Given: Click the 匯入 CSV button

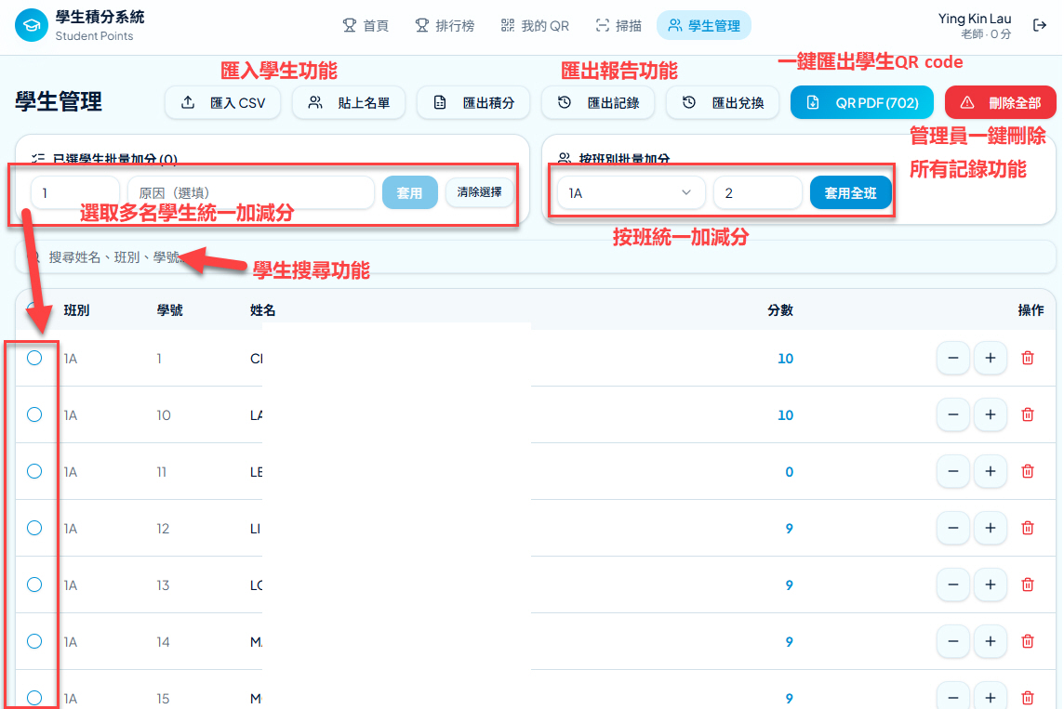Looking at the screenshot, I should pos(222,102).
